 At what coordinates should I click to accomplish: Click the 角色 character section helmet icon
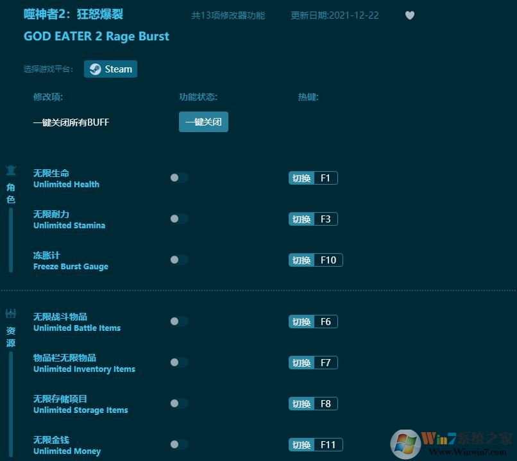[10, 171]
